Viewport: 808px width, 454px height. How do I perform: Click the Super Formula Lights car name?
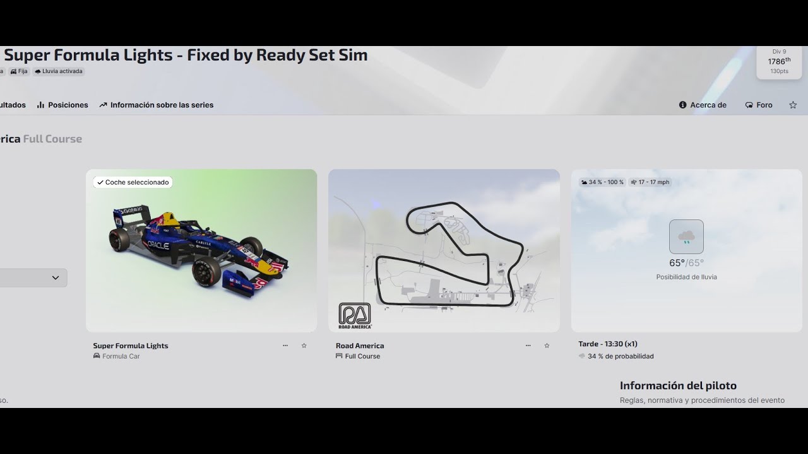(x=131, y=346)
